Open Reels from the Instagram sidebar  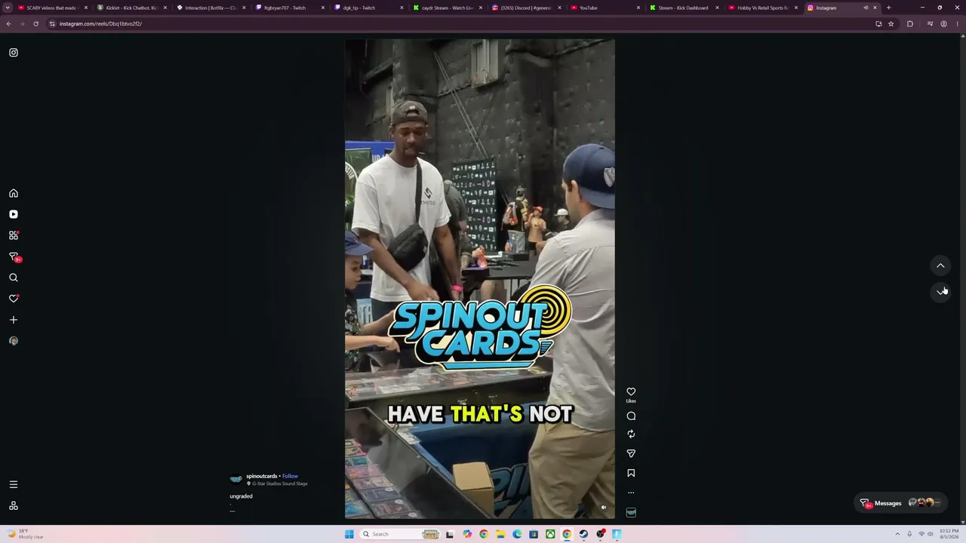click(x=14, y=214)
